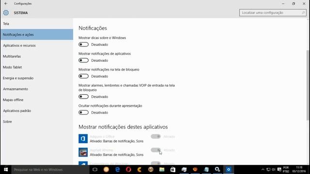Image resolution: width=310 pixels, height=174 pixels.
Task: Click the active Settings app taskbar icon
Action: click(229, 170)
